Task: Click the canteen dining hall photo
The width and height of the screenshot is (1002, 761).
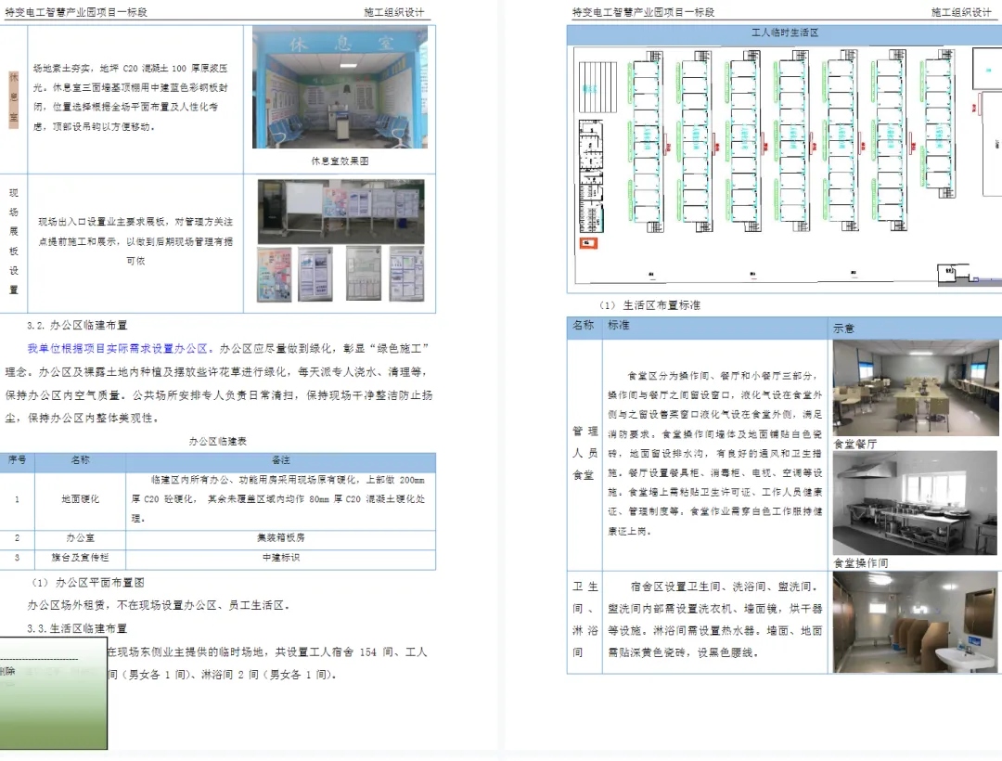Action: pyautogui.click(x=916, y=388)
